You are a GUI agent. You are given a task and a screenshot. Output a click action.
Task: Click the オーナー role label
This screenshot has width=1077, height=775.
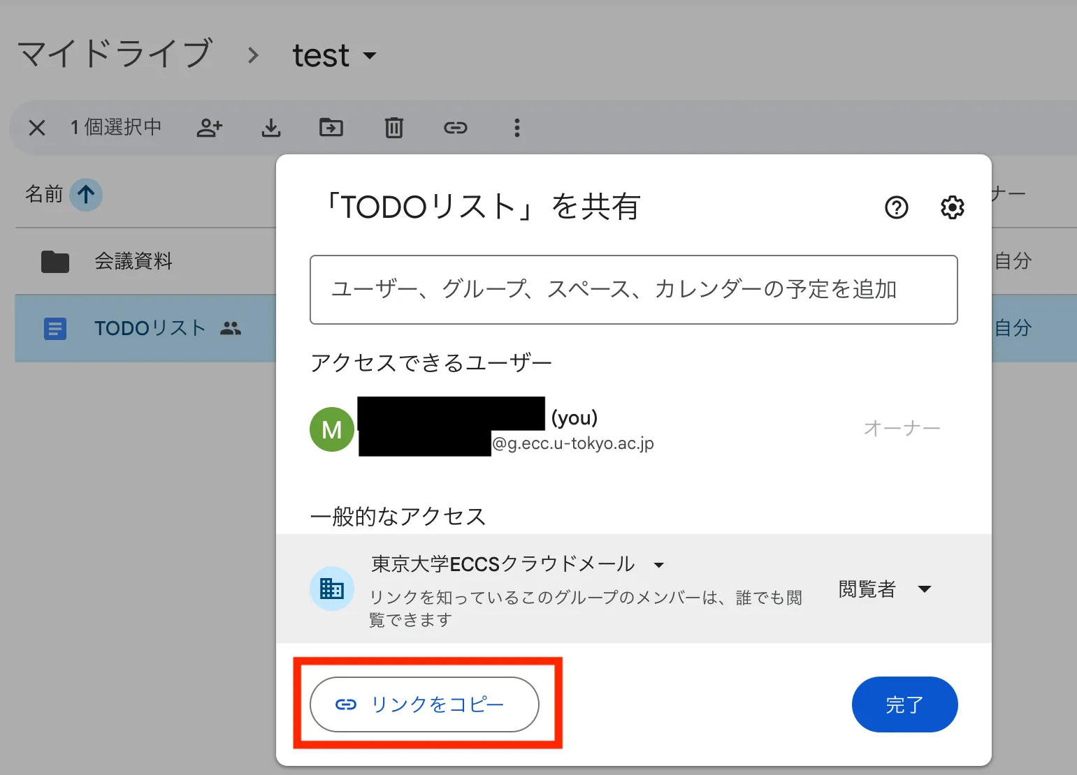pos(902,428)
